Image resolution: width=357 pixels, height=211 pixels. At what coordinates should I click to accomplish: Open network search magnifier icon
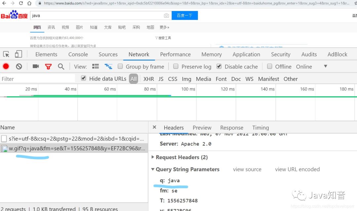(x=61, y=66)
